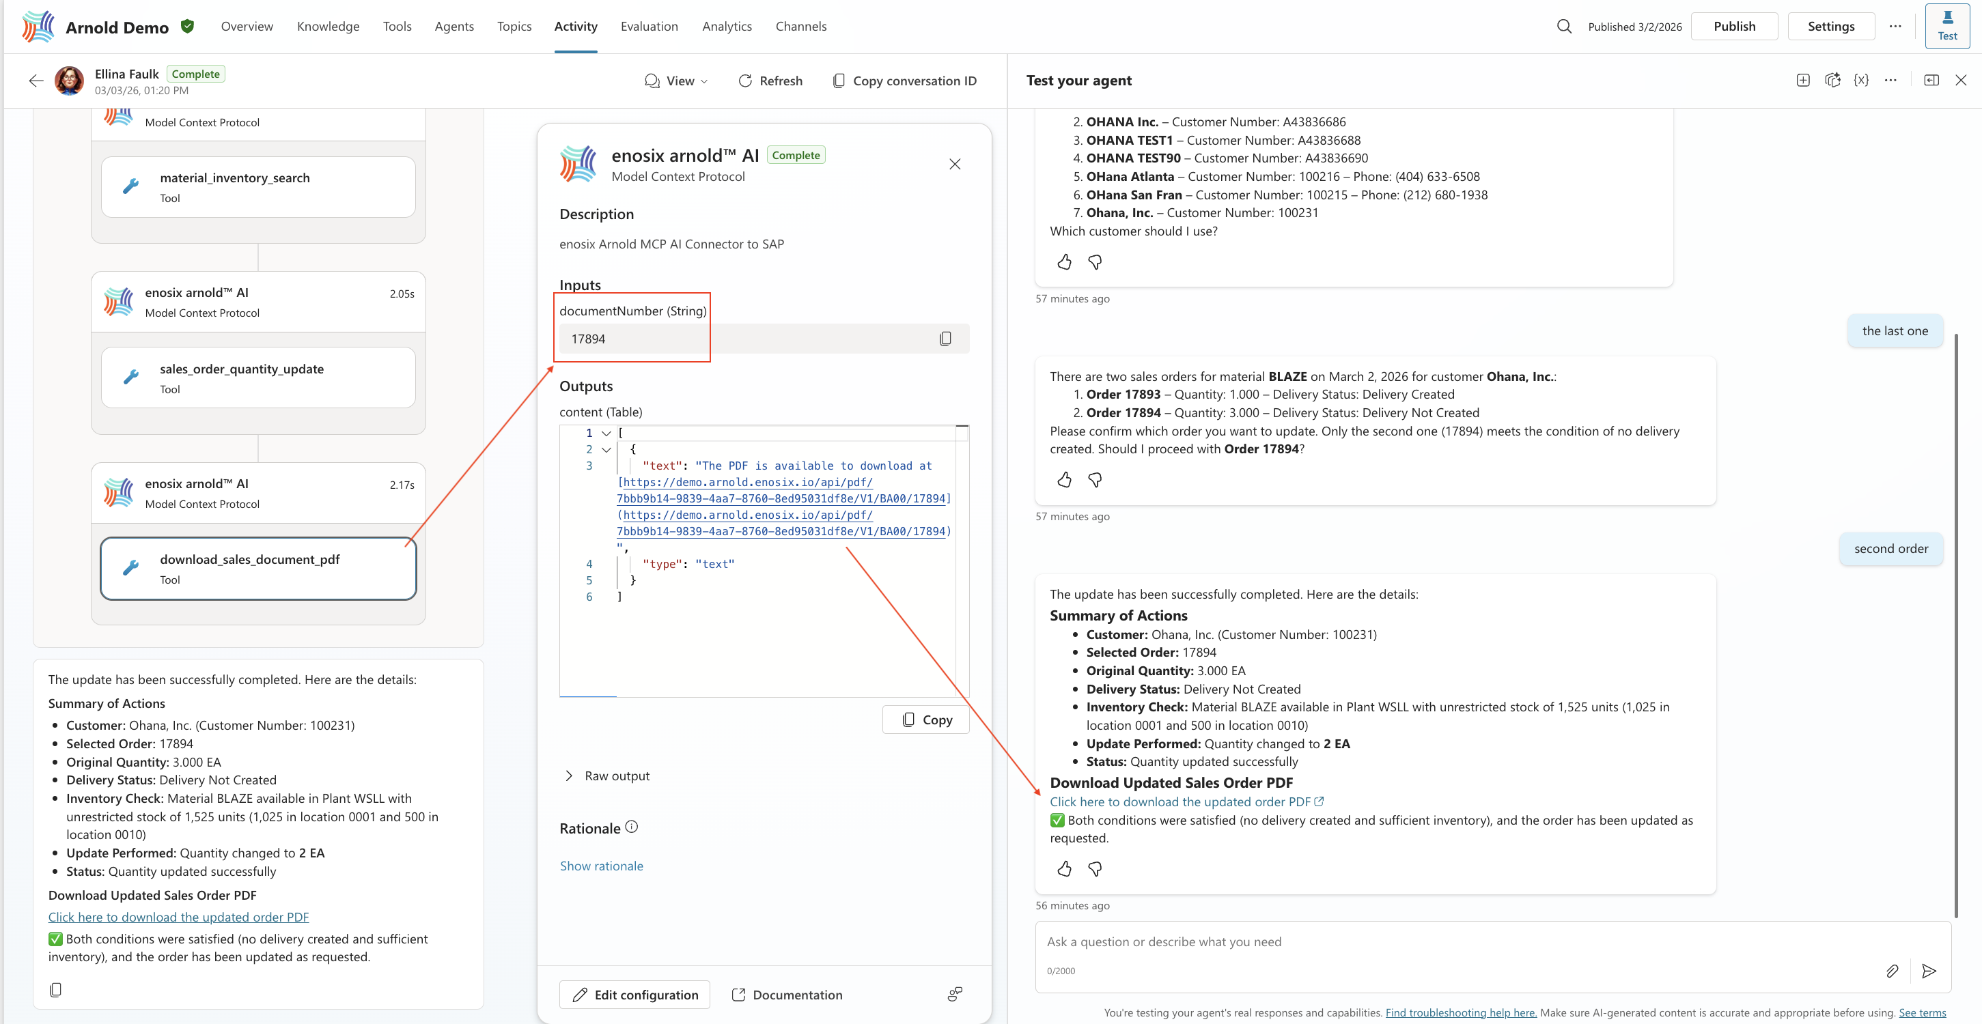Open the Evaluation tab
Viewport: 1982px width, 1024px height.
650,26
